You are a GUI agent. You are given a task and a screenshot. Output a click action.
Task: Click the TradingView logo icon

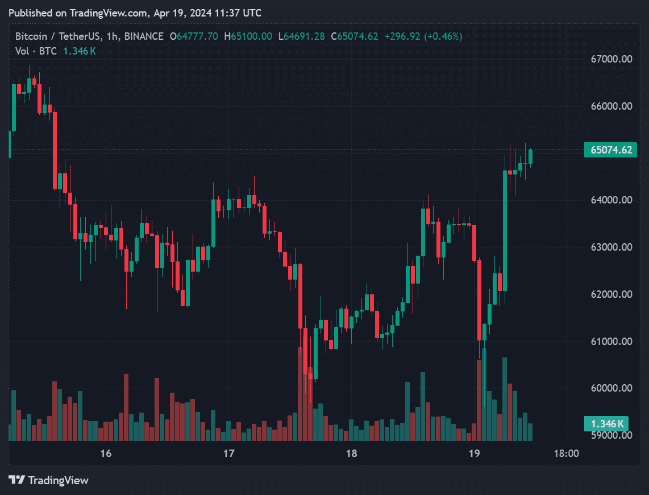17,480
